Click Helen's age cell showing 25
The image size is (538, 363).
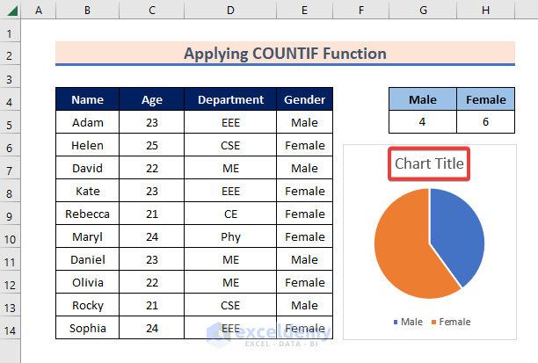(152, 145)
